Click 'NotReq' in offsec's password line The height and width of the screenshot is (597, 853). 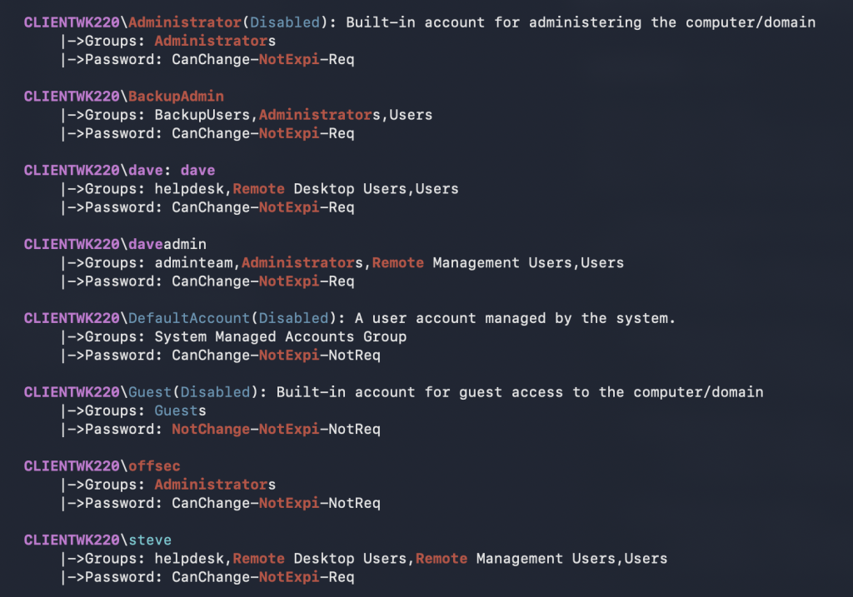[354, 503]
